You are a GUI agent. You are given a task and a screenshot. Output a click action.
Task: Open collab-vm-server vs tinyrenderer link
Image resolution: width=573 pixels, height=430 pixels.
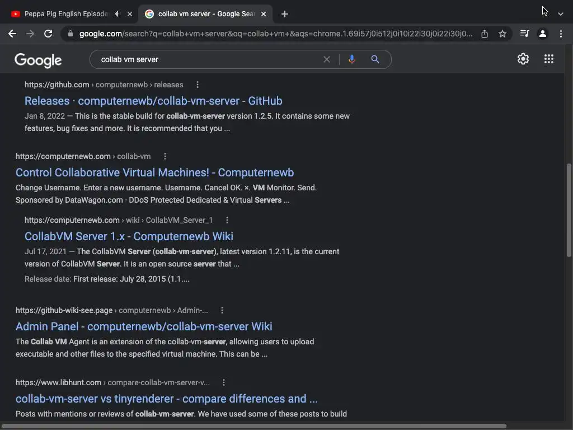click(x=167, y=399)
